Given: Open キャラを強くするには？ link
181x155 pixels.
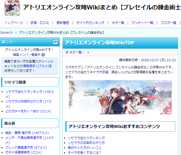Looking at the screenshot, I should (84, 152).
